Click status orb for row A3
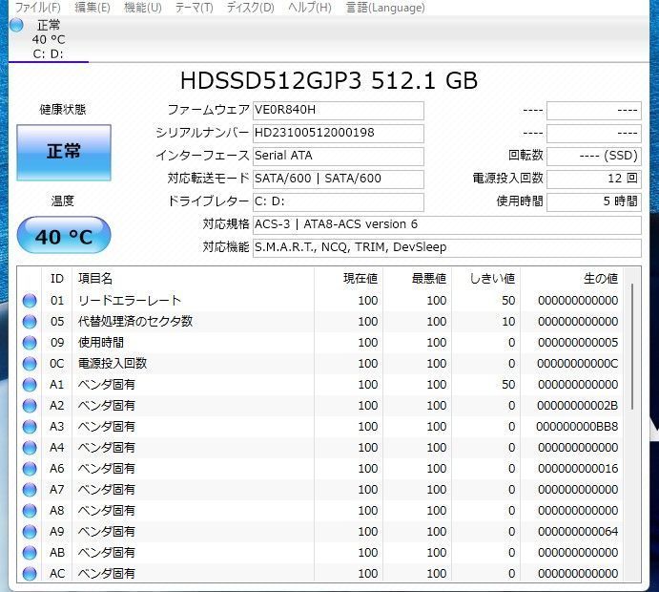 pyautogui.click(x=30, y=427)
